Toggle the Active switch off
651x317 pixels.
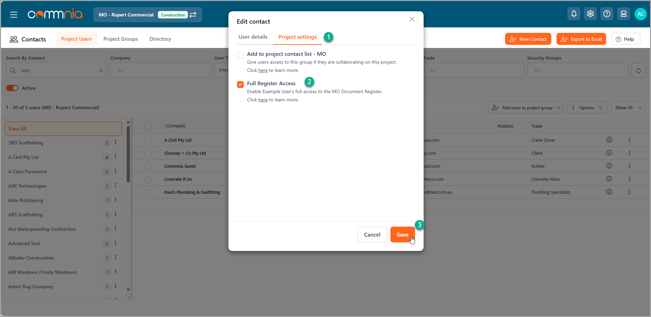12,88
